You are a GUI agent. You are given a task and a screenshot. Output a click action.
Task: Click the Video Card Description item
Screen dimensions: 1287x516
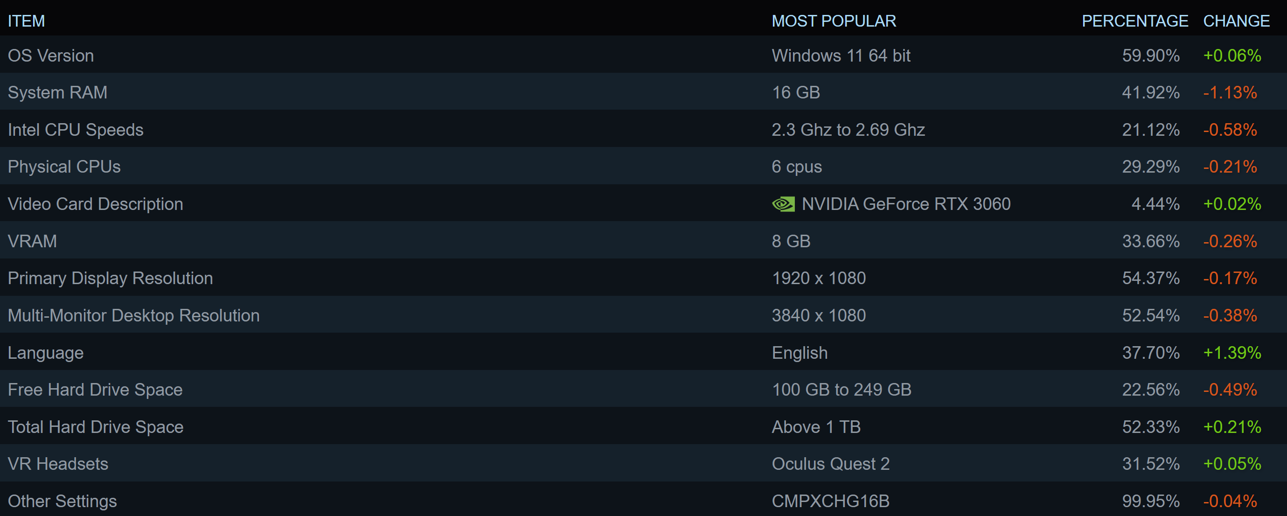click(x=96, y=204)
